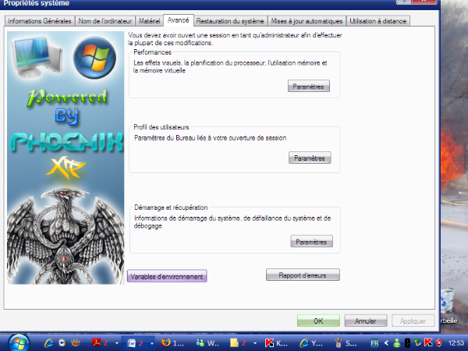Image resolution: width=468 pixels, height=351 pixels.
Task: Click the 'Informations de démarrage du système' text
Action: coord(232,222)
